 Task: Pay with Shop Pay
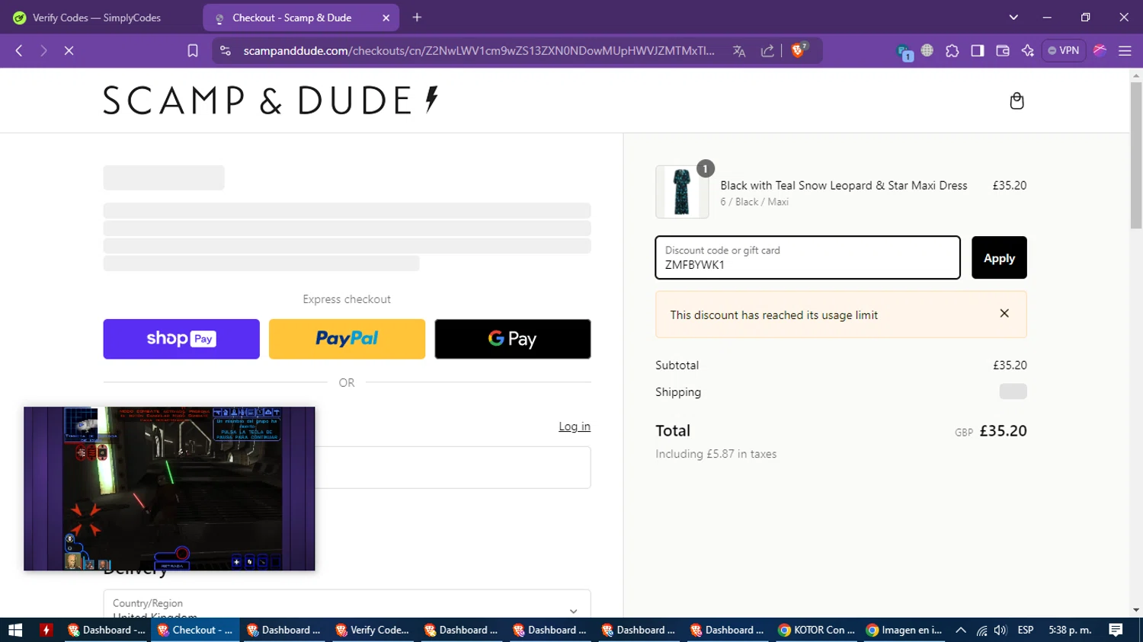[x=181, y=339]
